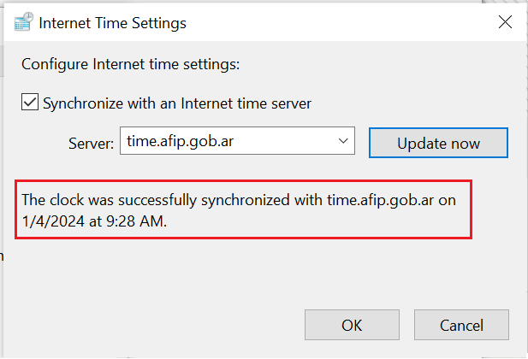
Task: Click the word 'successfully' in the status message
Action: 157,200
